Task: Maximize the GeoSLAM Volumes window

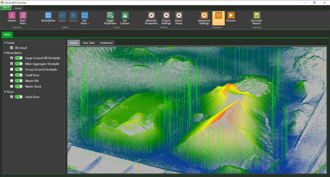Action: [314, 2]
